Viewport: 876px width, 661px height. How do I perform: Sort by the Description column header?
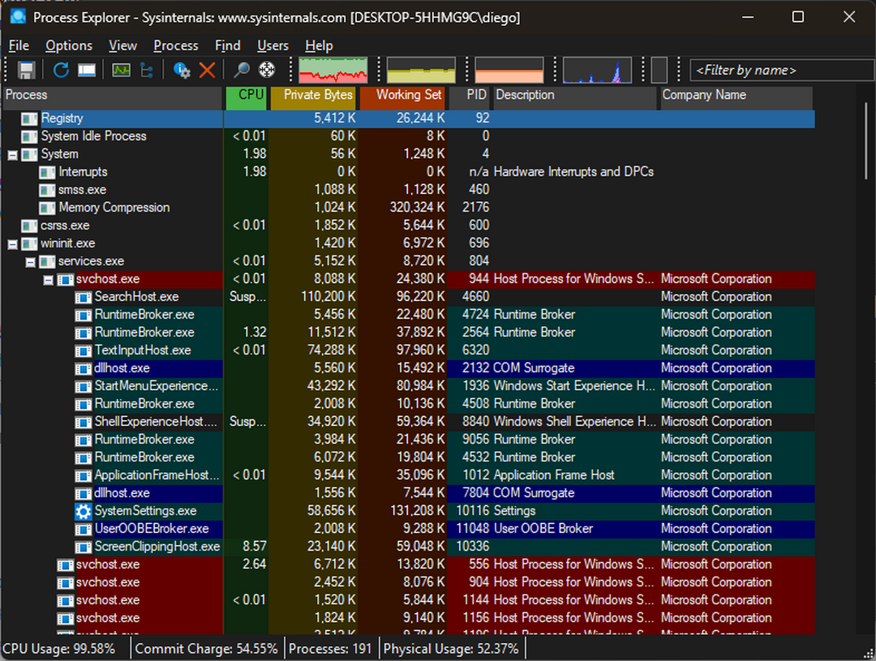[x=575, y=97]
